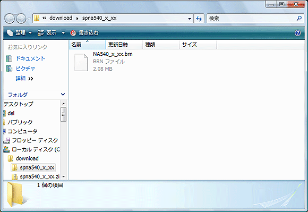Click the download folder icon in tree
The image size is (308, 212).
(x=11, y=158)
